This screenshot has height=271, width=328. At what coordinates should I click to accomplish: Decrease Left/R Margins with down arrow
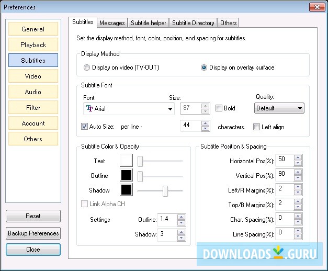pos(298,193)
